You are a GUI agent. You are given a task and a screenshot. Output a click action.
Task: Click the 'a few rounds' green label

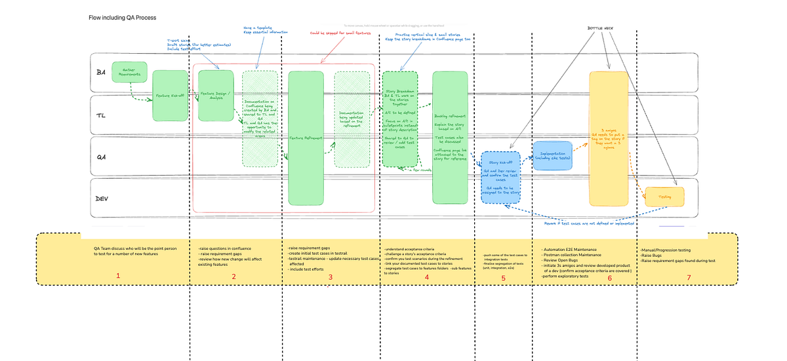point(422,169)
